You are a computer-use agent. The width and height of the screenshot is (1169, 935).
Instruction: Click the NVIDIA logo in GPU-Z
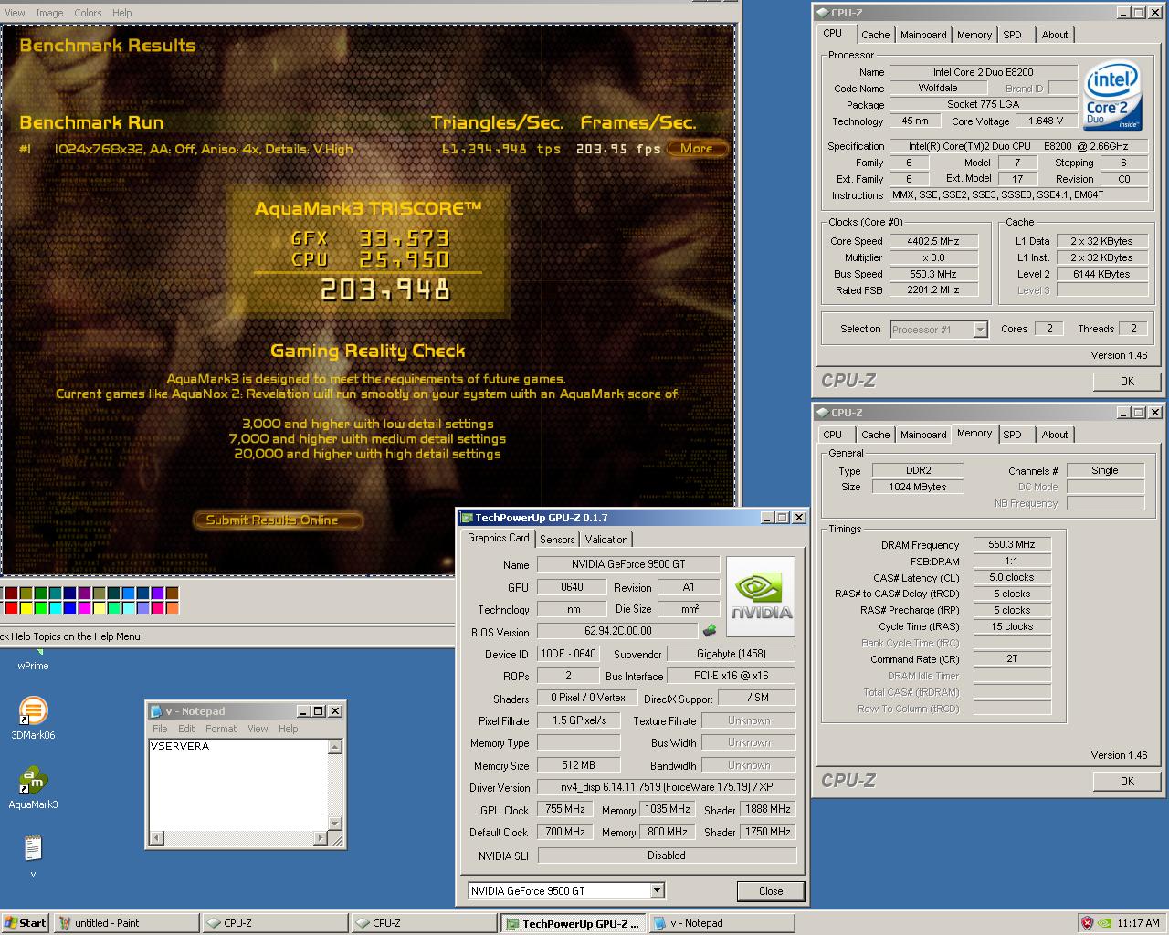761,596
